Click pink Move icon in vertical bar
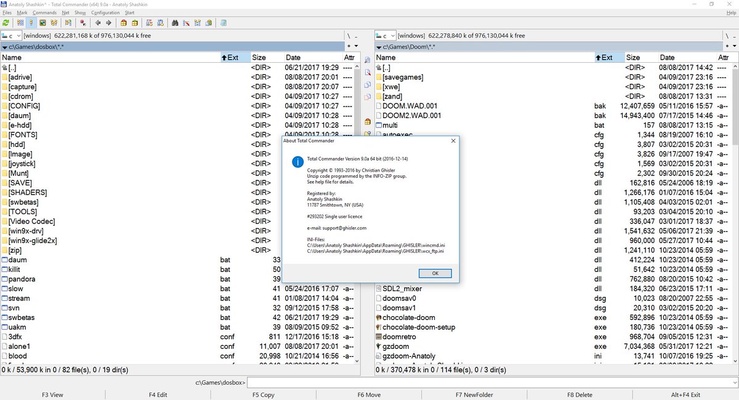 coord(368,97)
